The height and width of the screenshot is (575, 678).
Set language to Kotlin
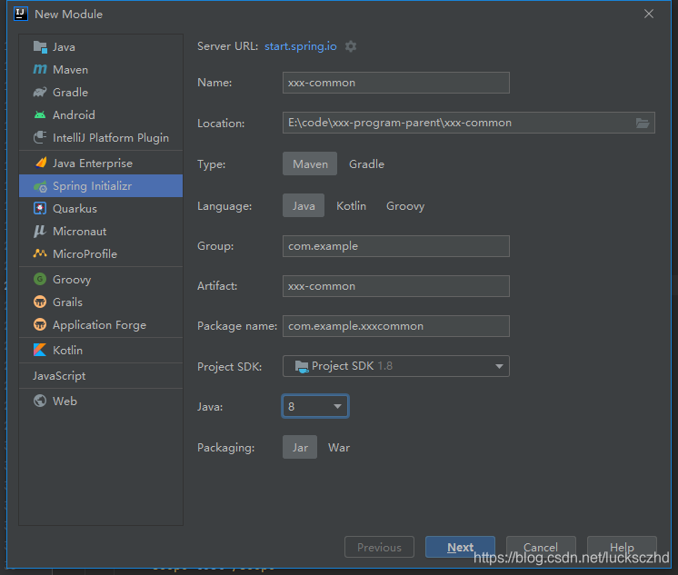coord(351,206)
